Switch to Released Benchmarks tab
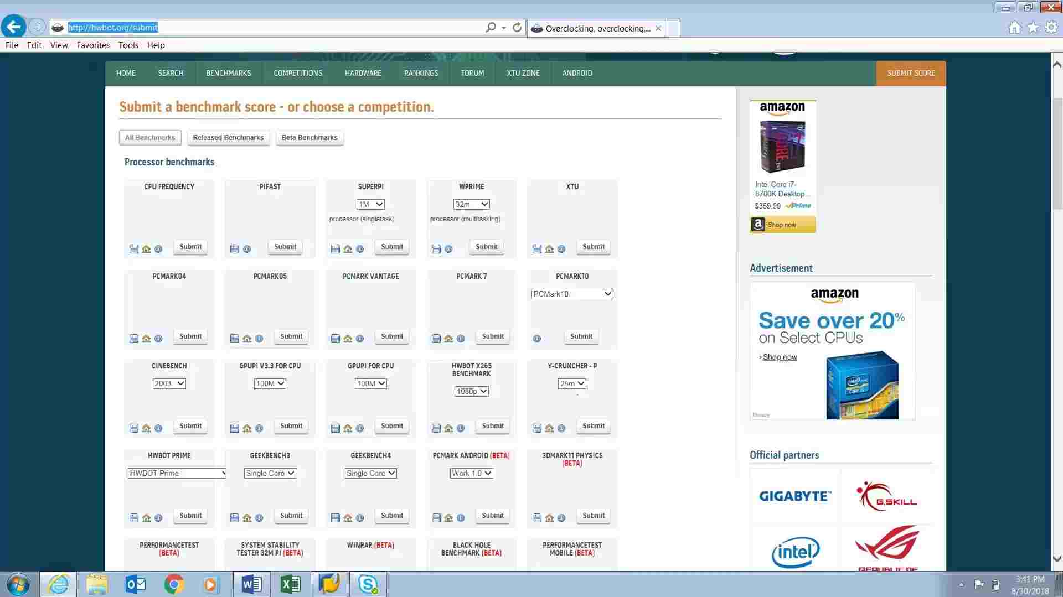 click(228, 138)
